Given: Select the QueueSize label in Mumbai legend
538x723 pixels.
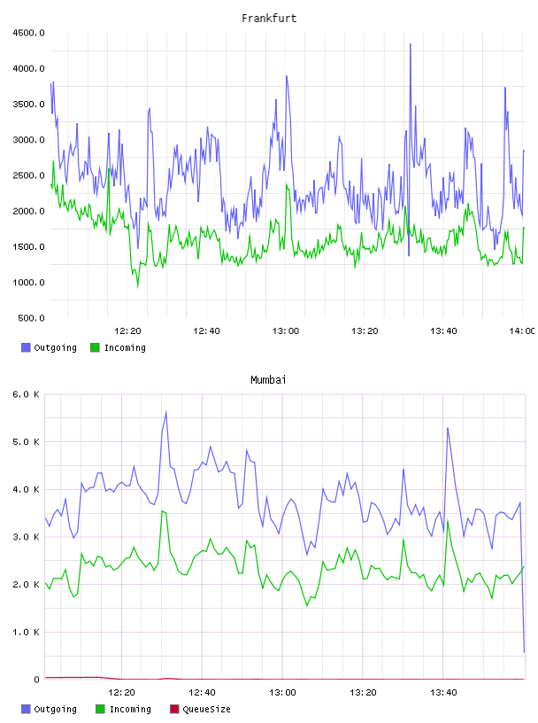Looking at the screenshot, I should (x=206, y=709).
